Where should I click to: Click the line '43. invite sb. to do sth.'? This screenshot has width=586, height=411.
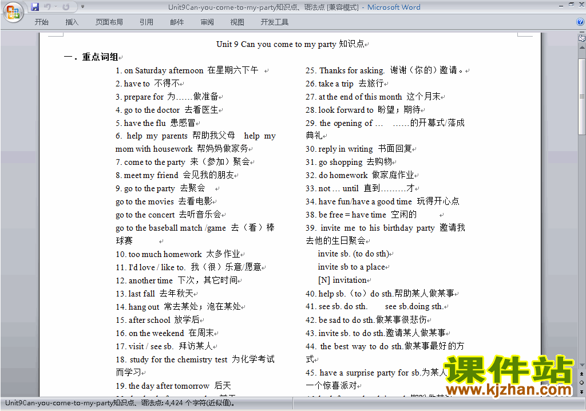(375, 333)
